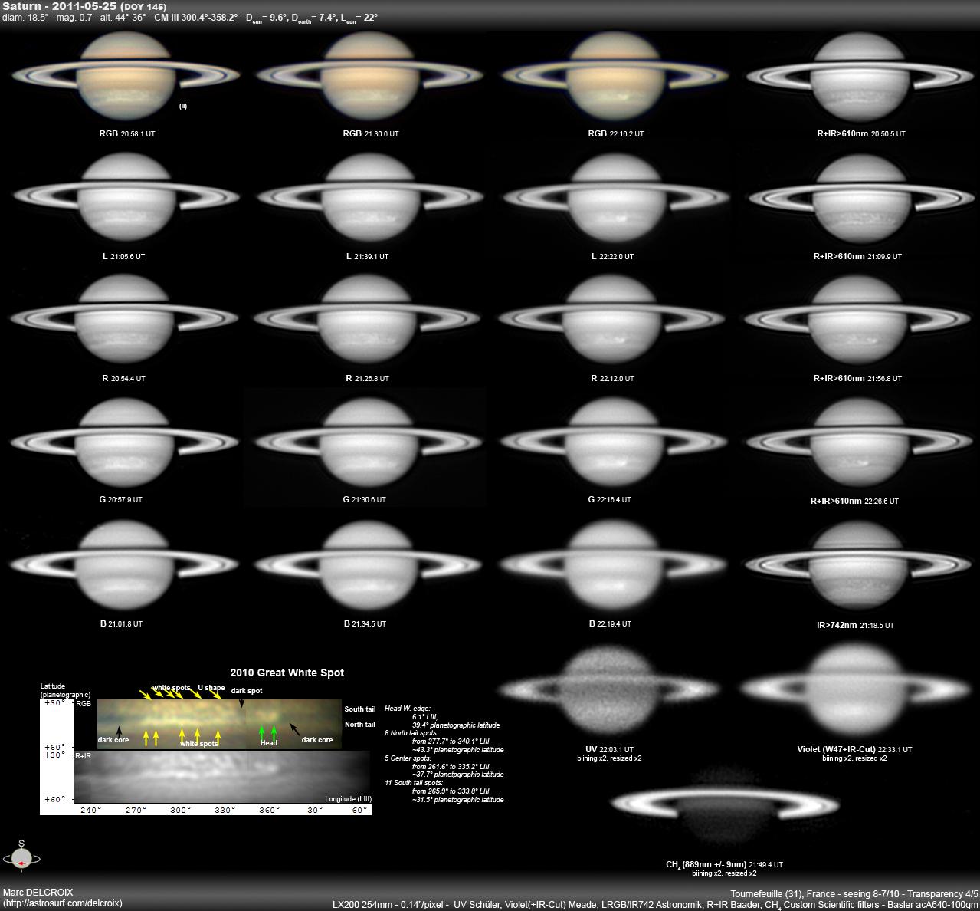Select the 2010 Great White Spot title
980x911 pixels.
click(287, 673)
